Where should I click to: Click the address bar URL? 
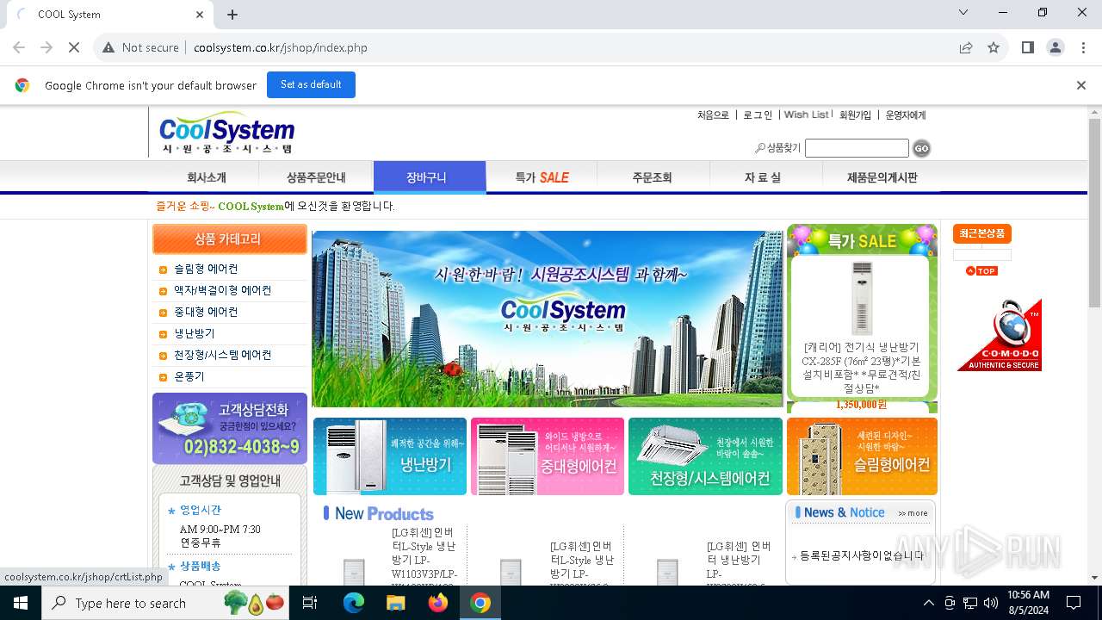(x=281, y=47)
